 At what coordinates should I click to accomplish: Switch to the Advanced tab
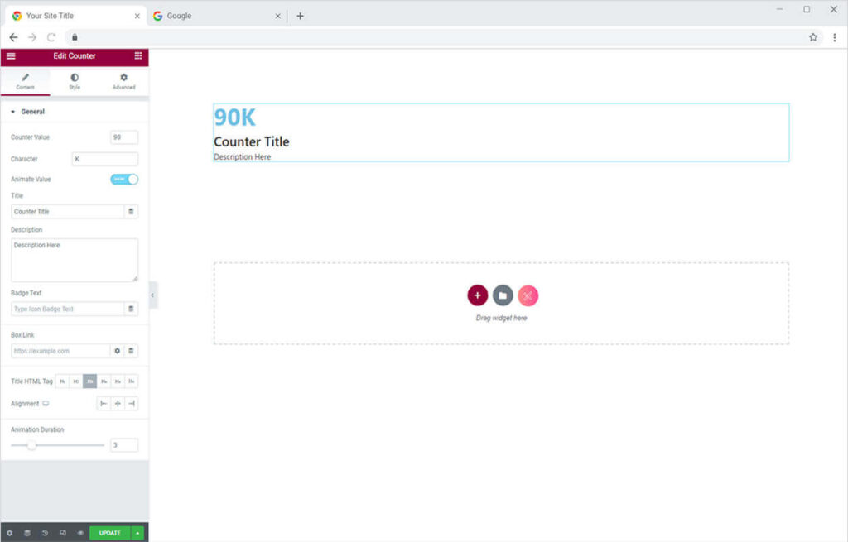pyautogui.click(x=123, y=81)
